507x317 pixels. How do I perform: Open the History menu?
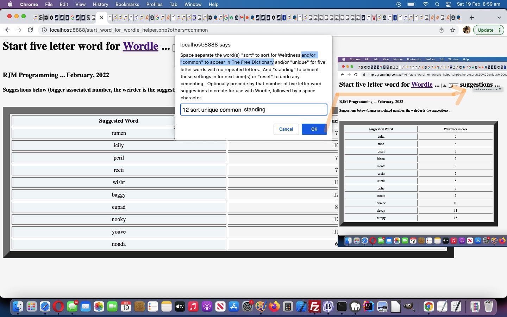pyautogui.click(x=100, y=4)
